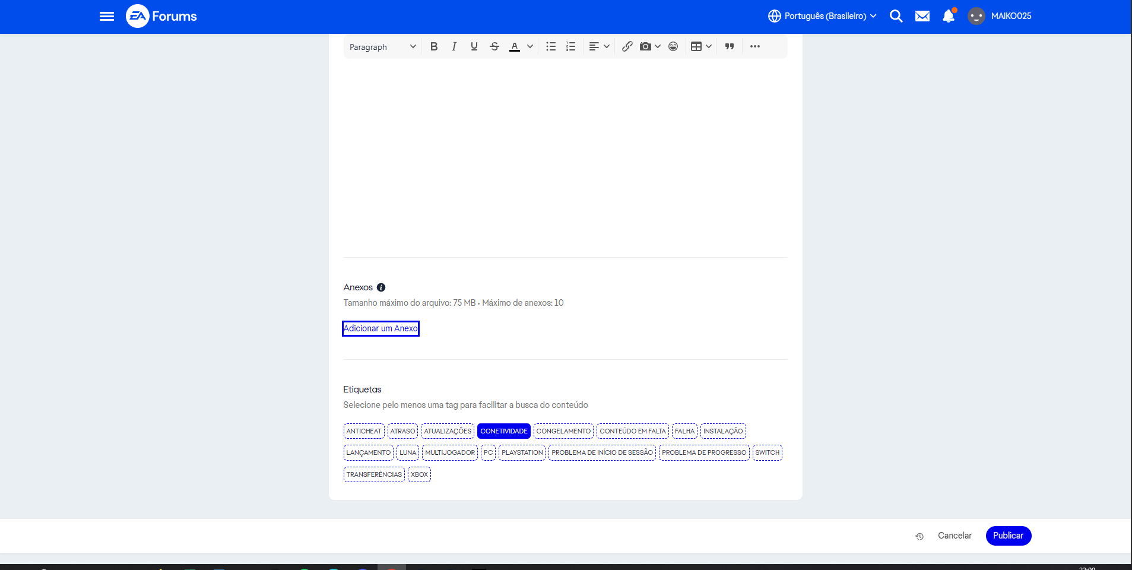Expand the Português (Brasileiro) language selector
Screen dimensions: 1132x570
tap(822, 16)
